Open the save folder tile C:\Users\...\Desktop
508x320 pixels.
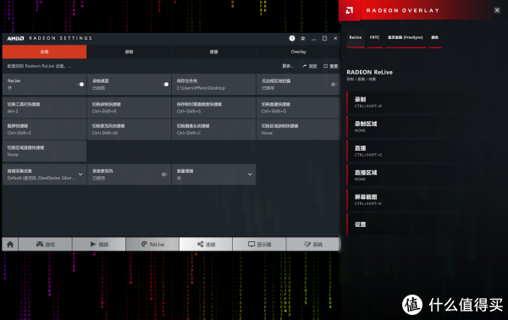tap(214, 84)
